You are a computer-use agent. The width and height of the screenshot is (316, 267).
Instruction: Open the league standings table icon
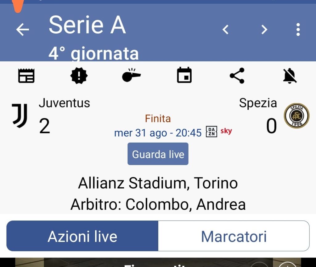26,76
